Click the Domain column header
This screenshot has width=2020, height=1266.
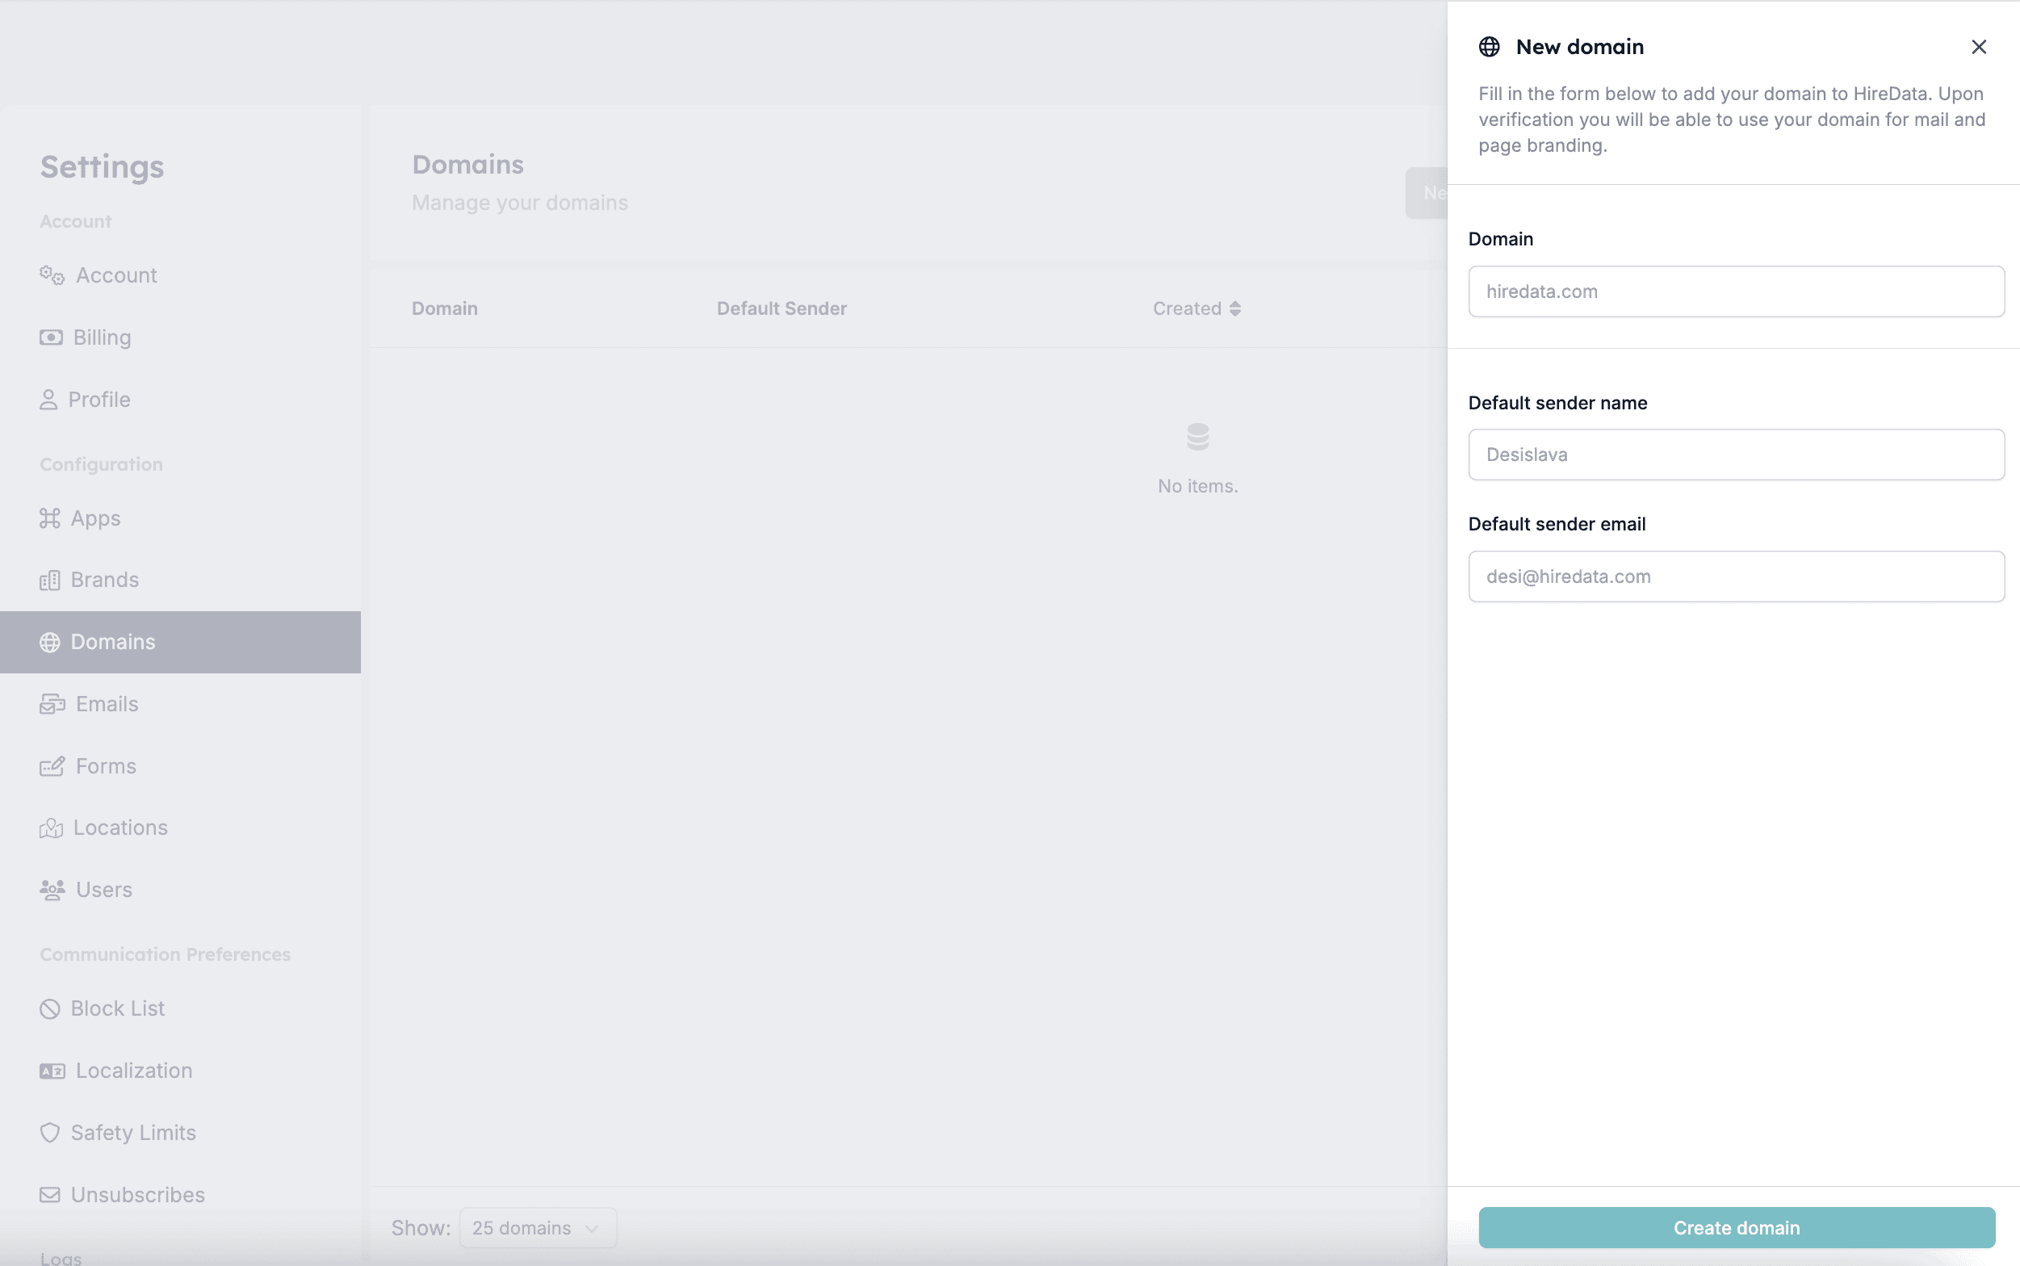pos(445,309)
